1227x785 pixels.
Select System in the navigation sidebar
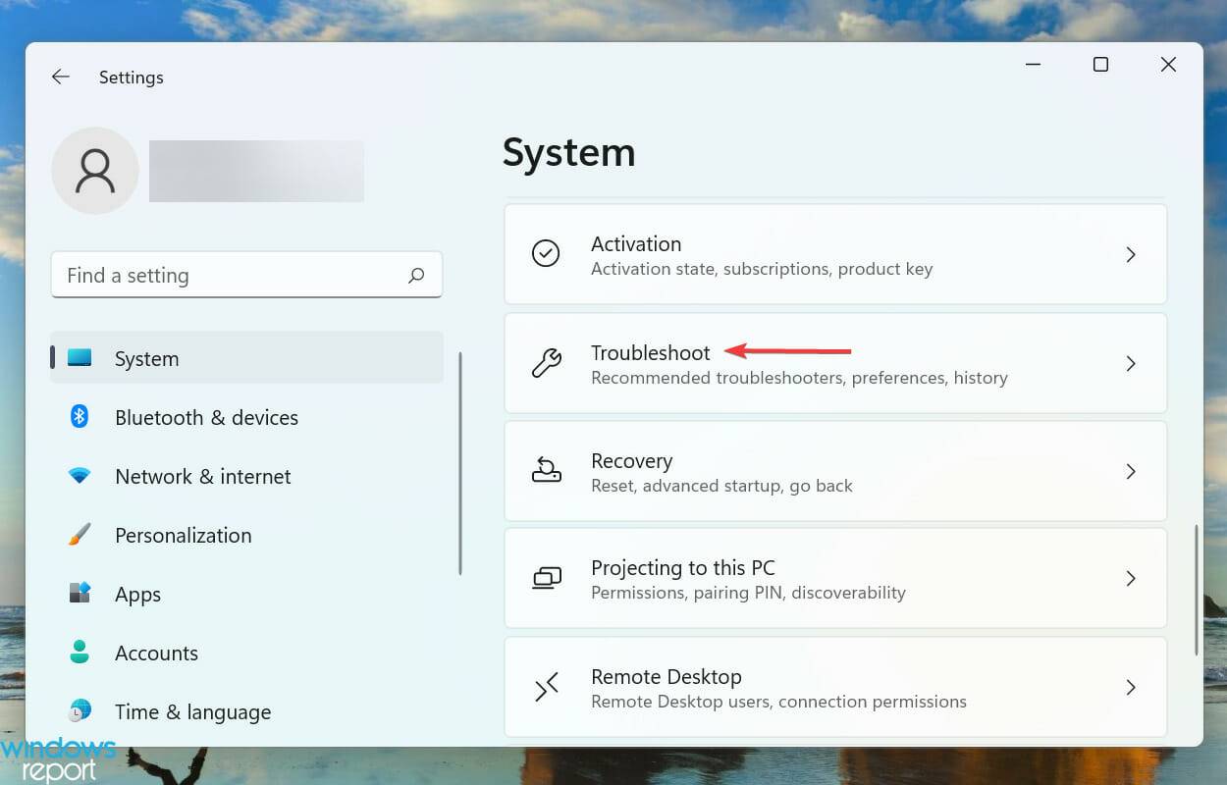(146, 358)
